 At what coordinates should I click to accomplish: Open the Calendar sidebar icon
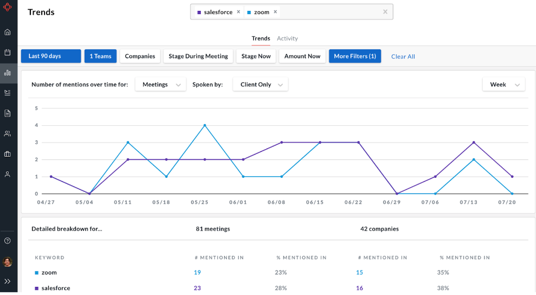[x=8, y=52]
